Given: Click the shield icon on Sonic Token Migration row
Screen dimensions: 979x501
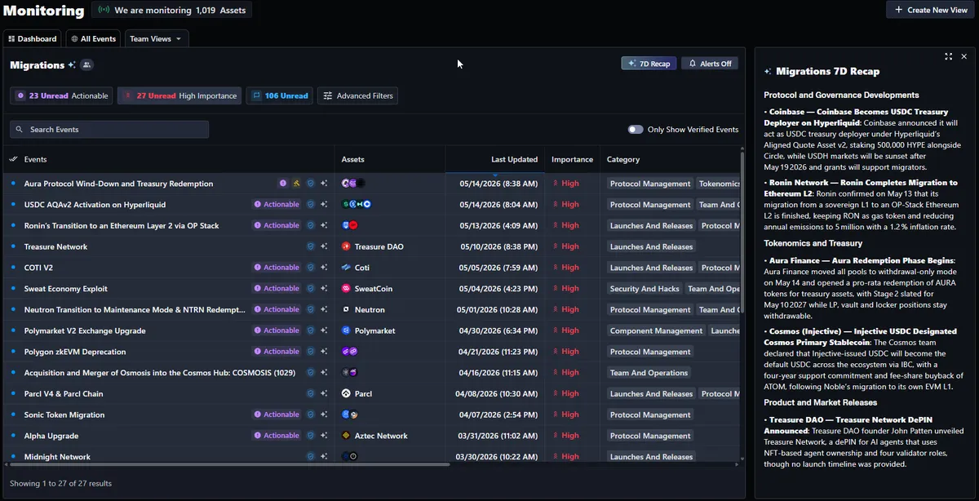Looking at the screenshot, I should 310,415.
